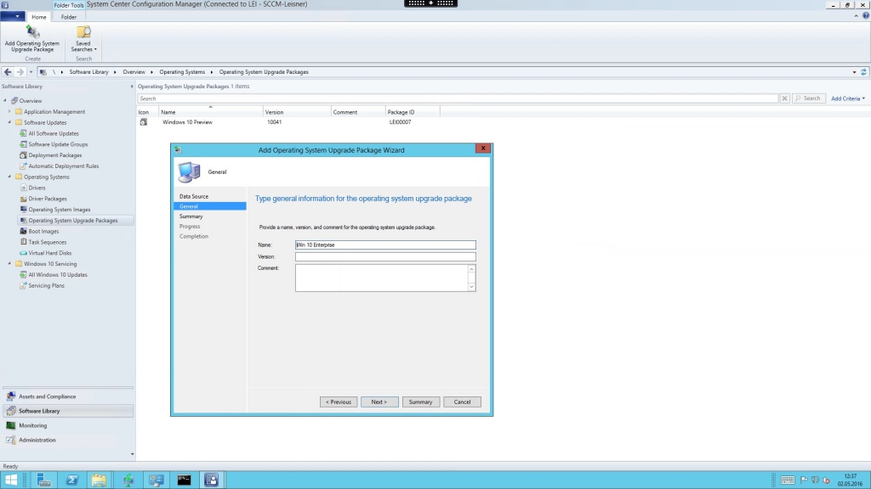This screenshot has height=489, width=871.
Task: Select Operating System Images node icon
Action: 23,210
